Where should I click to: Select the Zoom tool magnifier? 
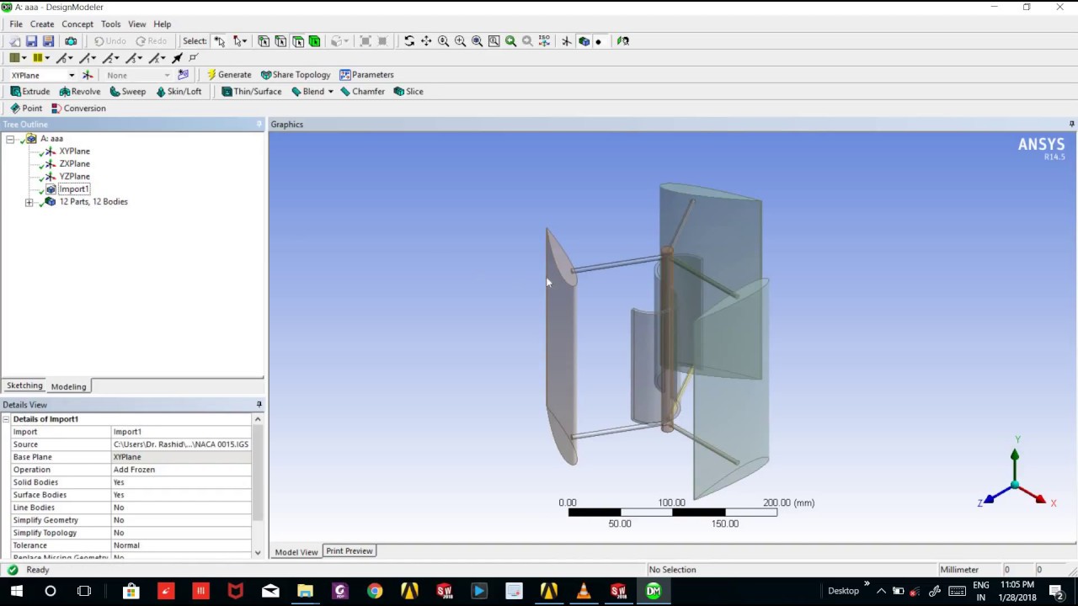(x=443, y=40)
